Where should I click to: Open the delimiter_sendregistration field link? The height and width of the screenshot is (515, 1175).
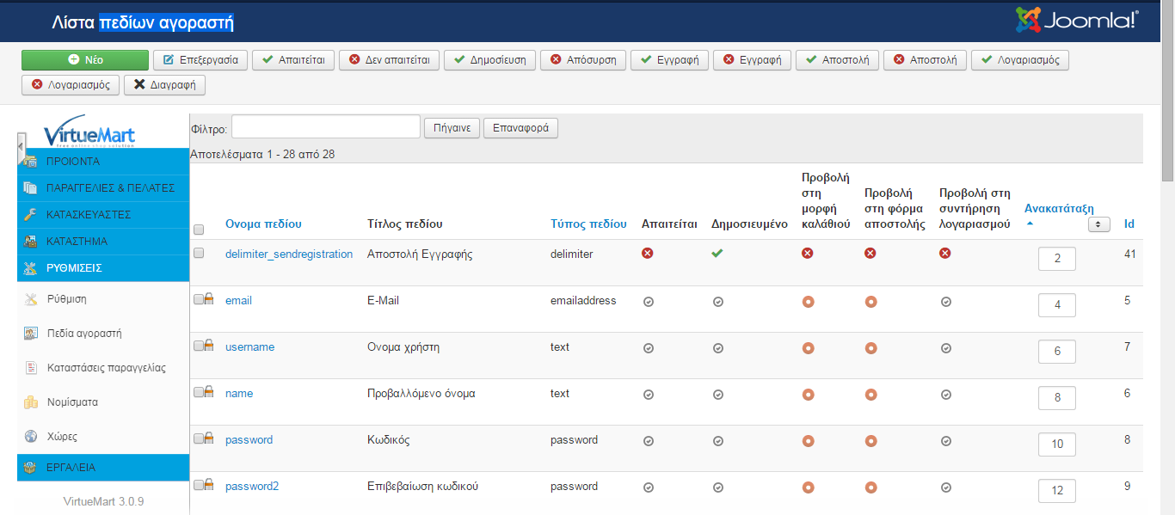tap(289, 254)
